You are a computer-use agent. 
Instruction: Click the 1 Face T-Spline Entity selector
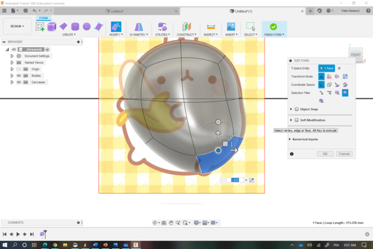coord(327,68)
